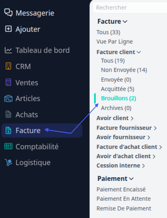Select the Comptabilité abacus icon

click(8, 146)
